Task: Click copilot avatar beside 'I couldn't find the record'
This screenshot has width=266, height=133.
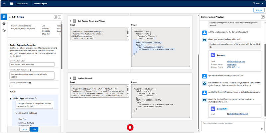Action: point(204,83)
